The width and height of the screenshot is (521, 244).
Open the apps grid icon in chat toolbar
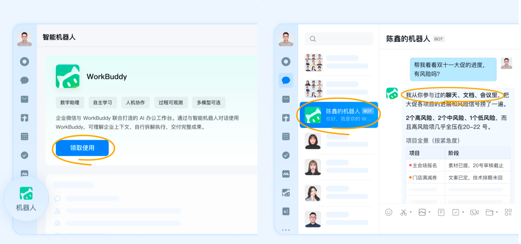(508, 212)
